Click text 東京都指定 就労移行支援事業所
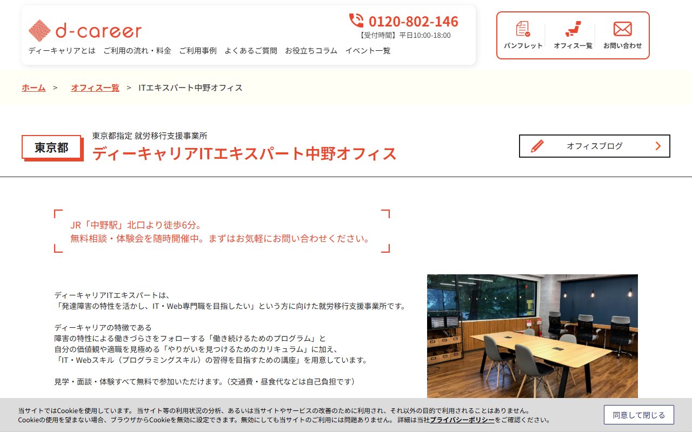The image size is (692, 432). click(150, 136)
